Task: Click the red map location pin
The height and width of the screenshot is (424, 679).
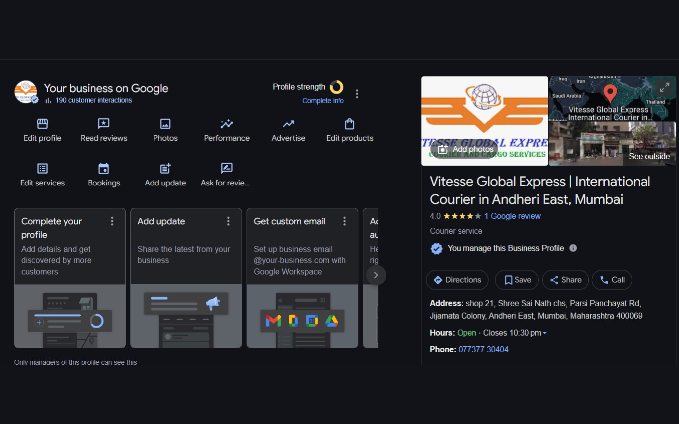Action: pos(610,93)
